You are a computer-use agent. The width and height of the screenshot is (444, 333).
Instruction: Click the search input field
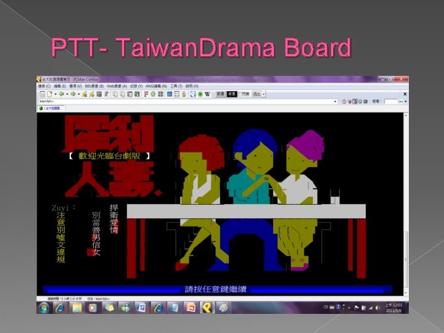(391, 101)
